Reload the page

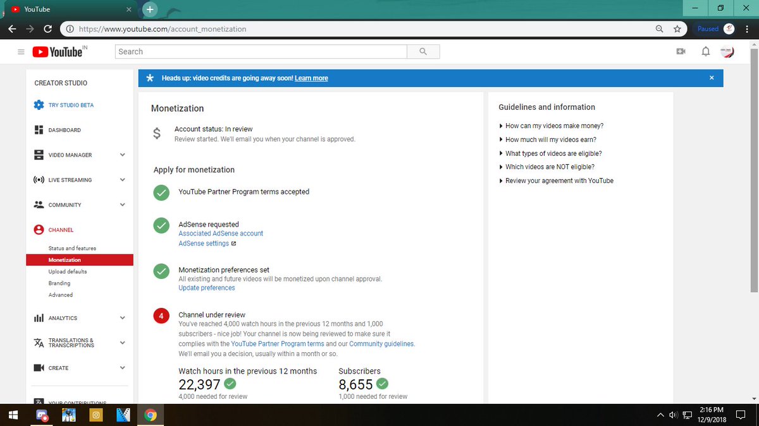47,29
